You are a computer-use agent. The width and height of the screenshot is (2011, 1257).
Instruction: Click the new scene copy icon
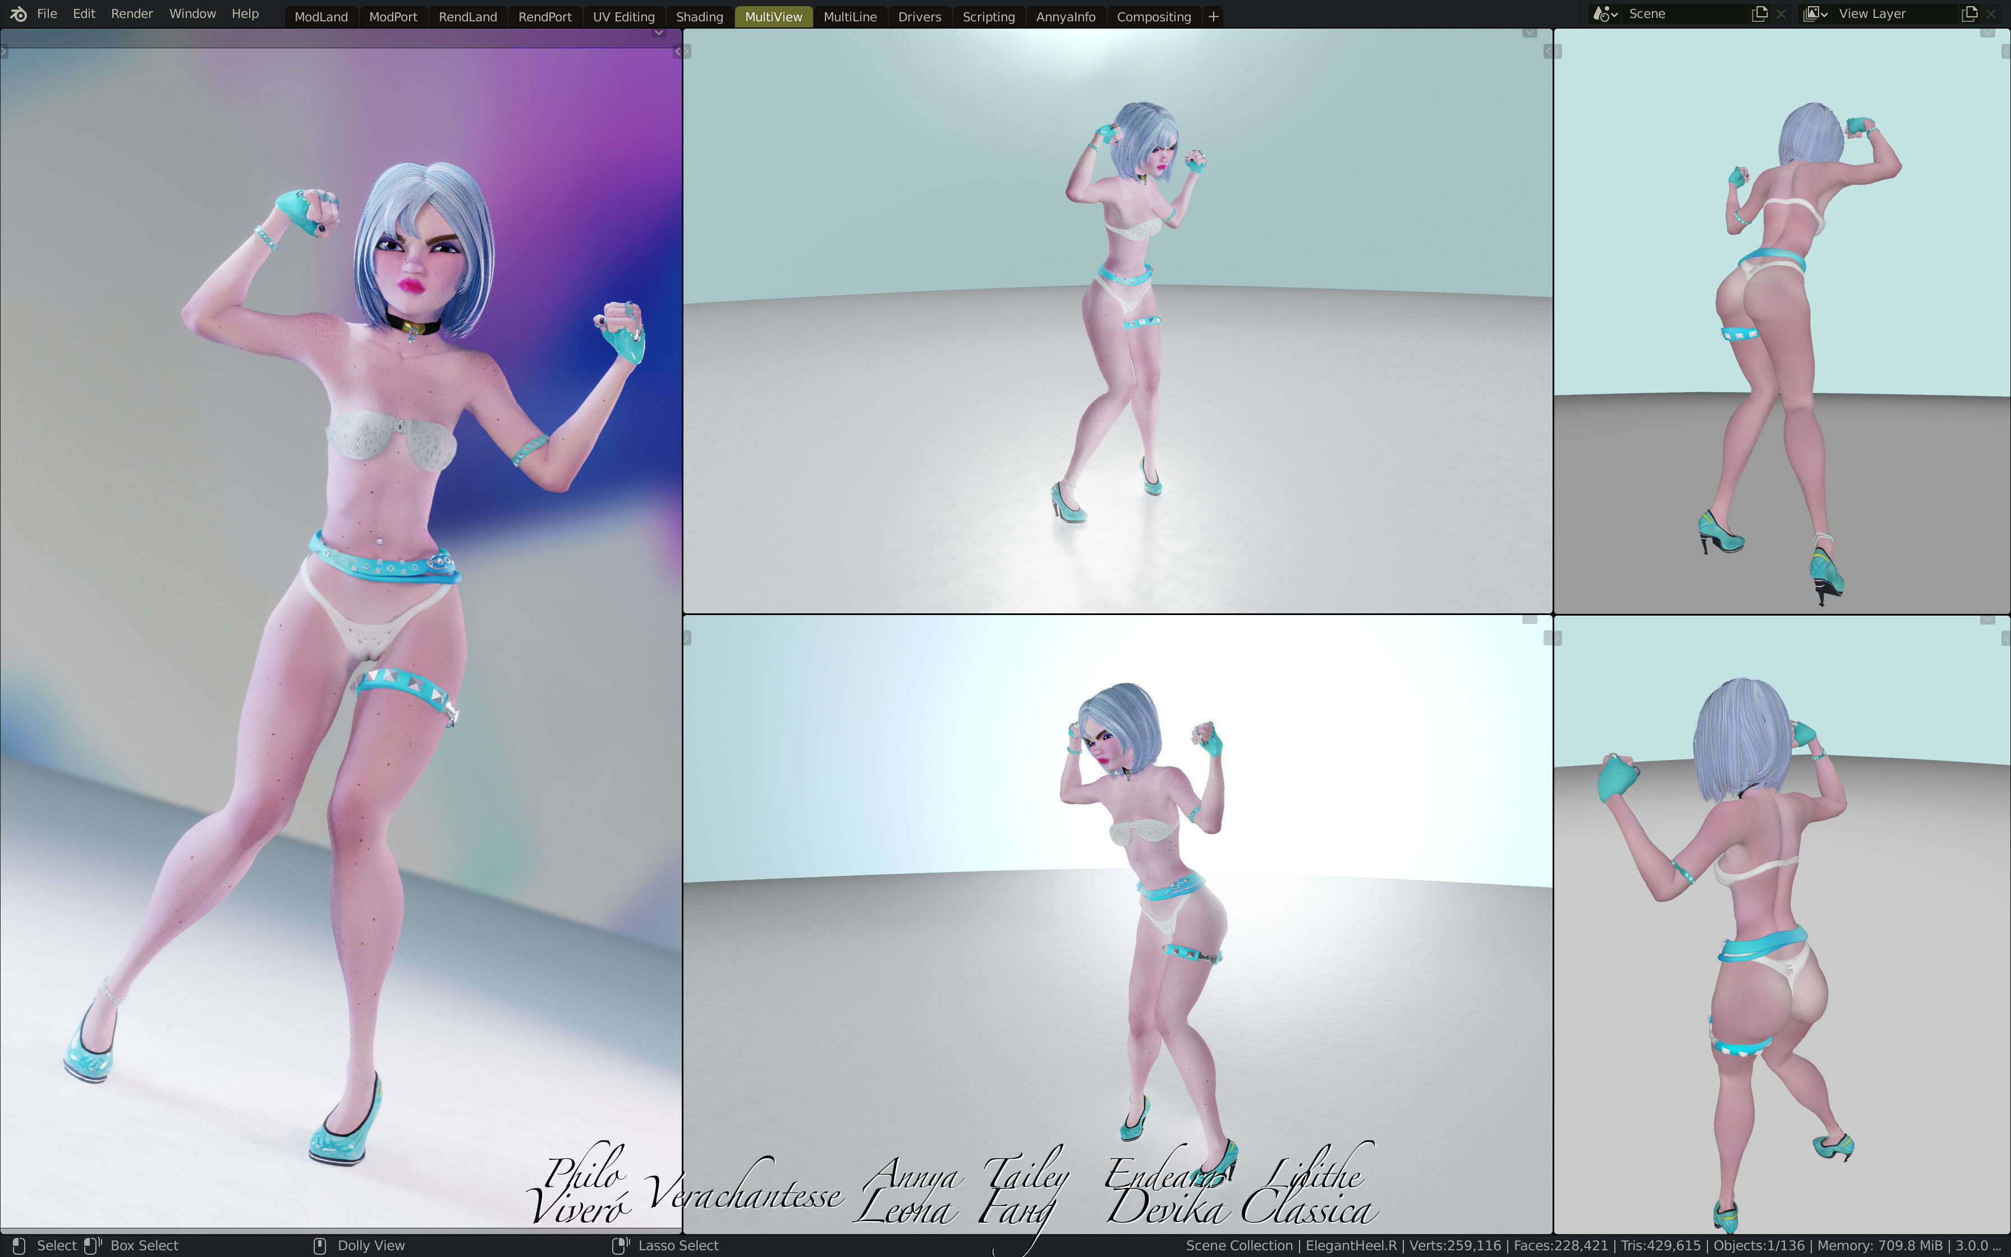point(1759,14)
